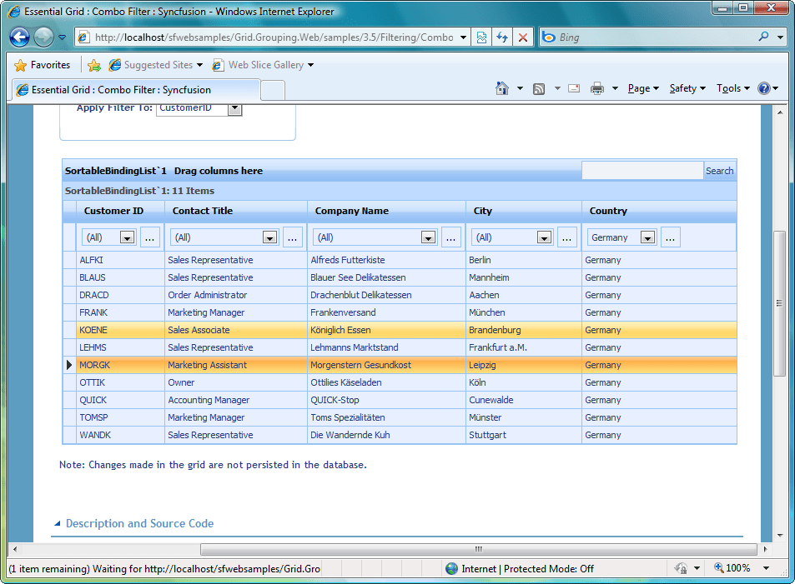Open the Alfreds Futterkiste link
The height and width of the screenshot is (584, 795).
tap(350, 260)
